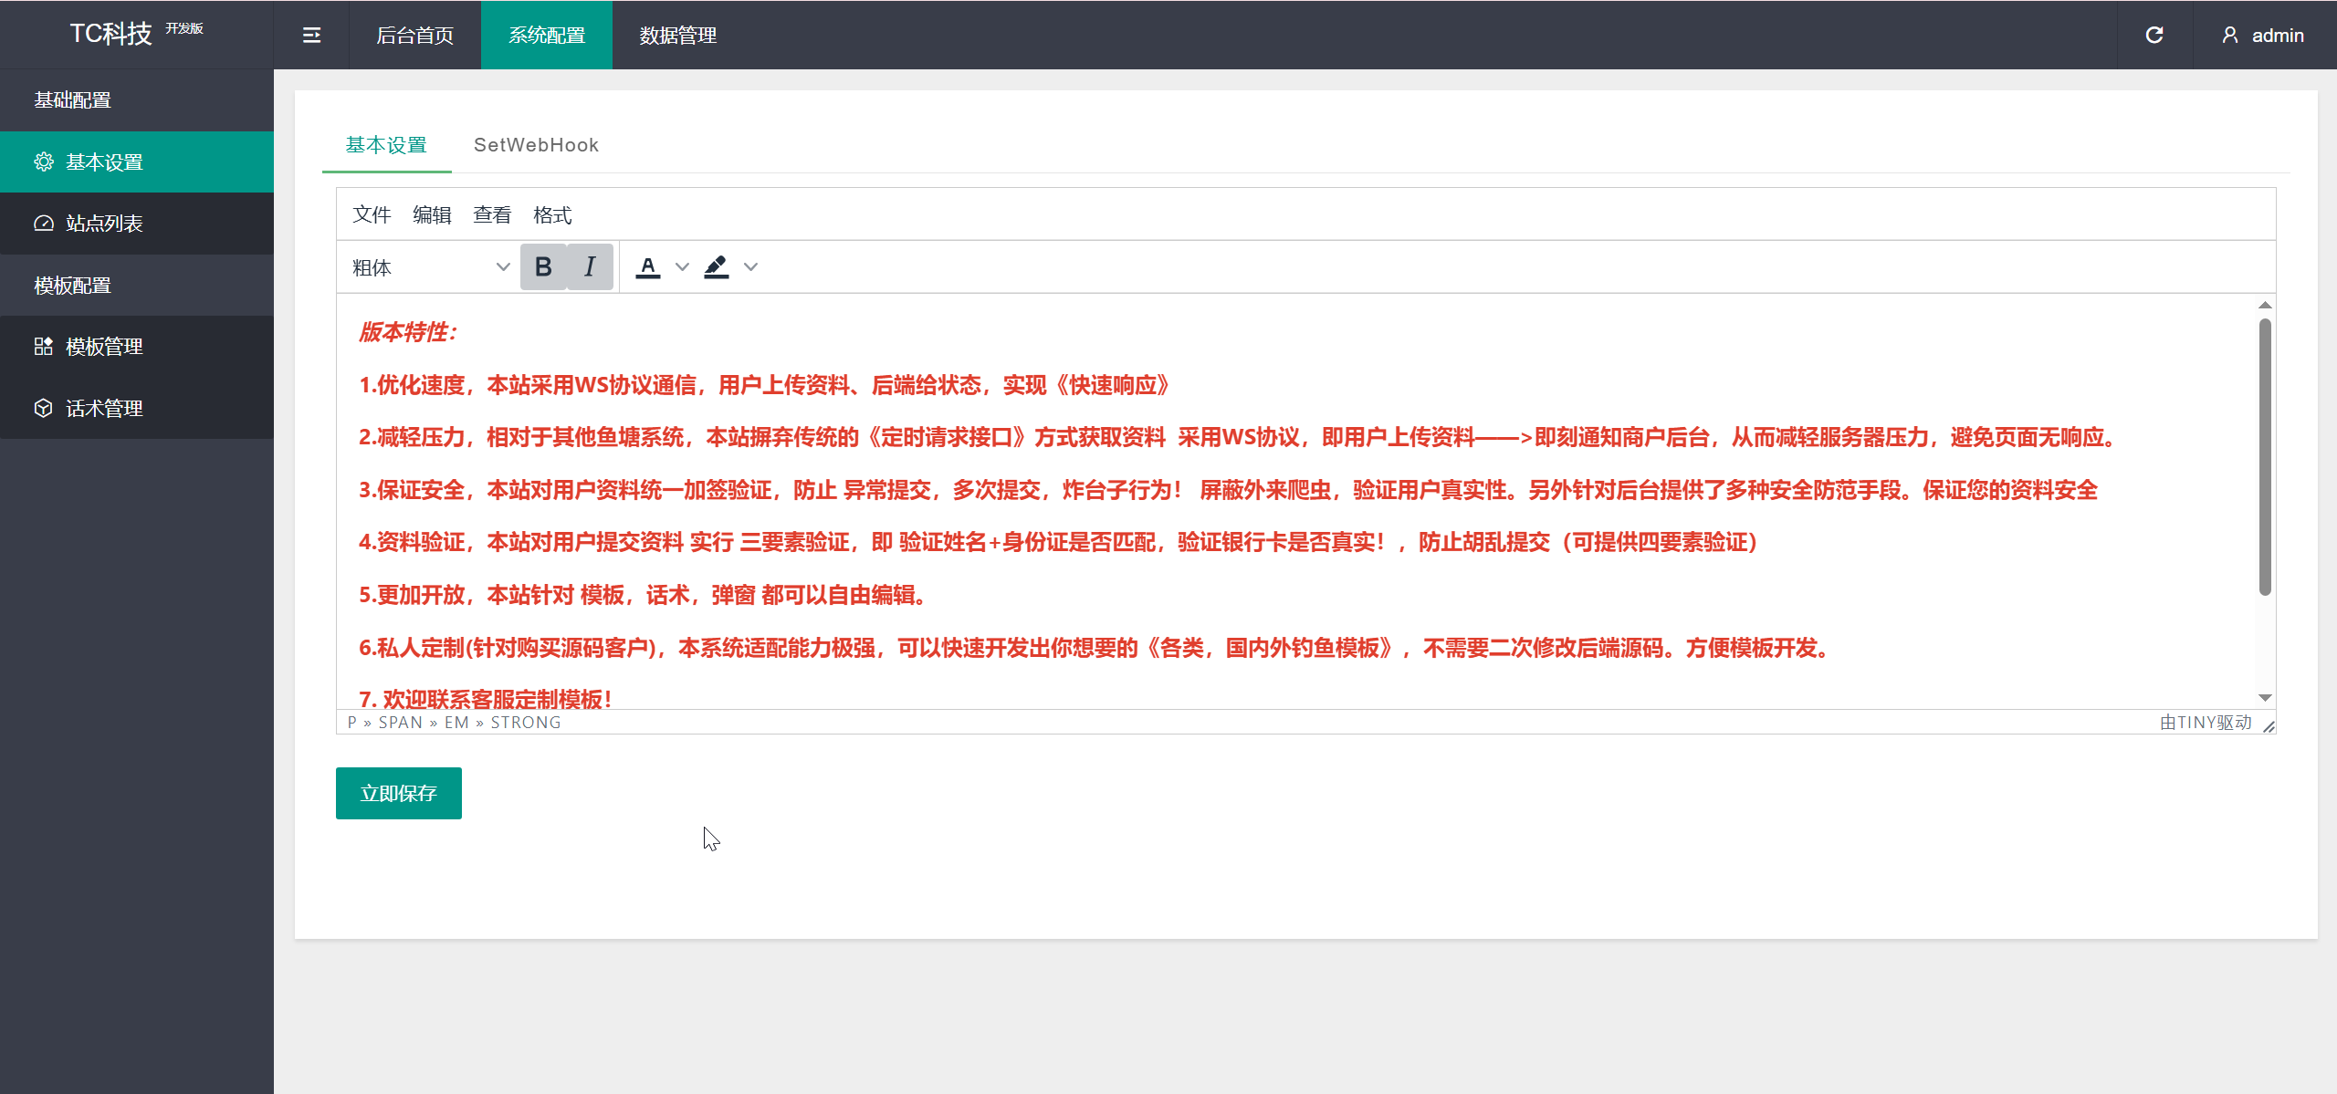
Task: Click the 由TINY驱动 link
Action: tap(2205, 723)
